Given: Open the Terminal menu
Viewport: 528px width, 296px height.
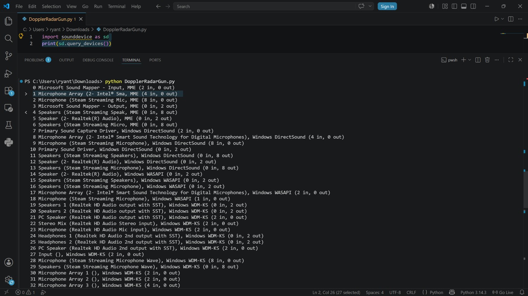Looking at the screenshot, I should (117, 6).
